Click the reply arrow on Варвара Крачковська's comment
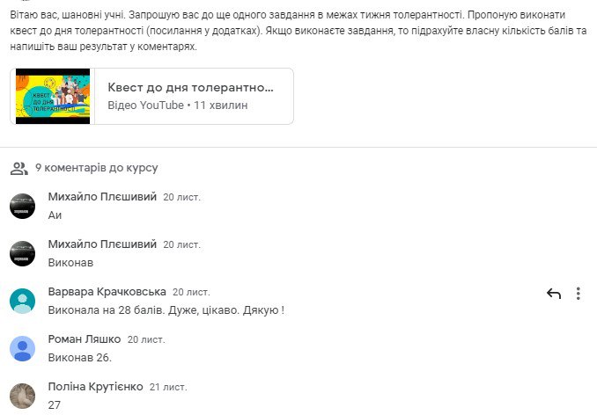This screenshot has height=415, width=597. point(554,294)
